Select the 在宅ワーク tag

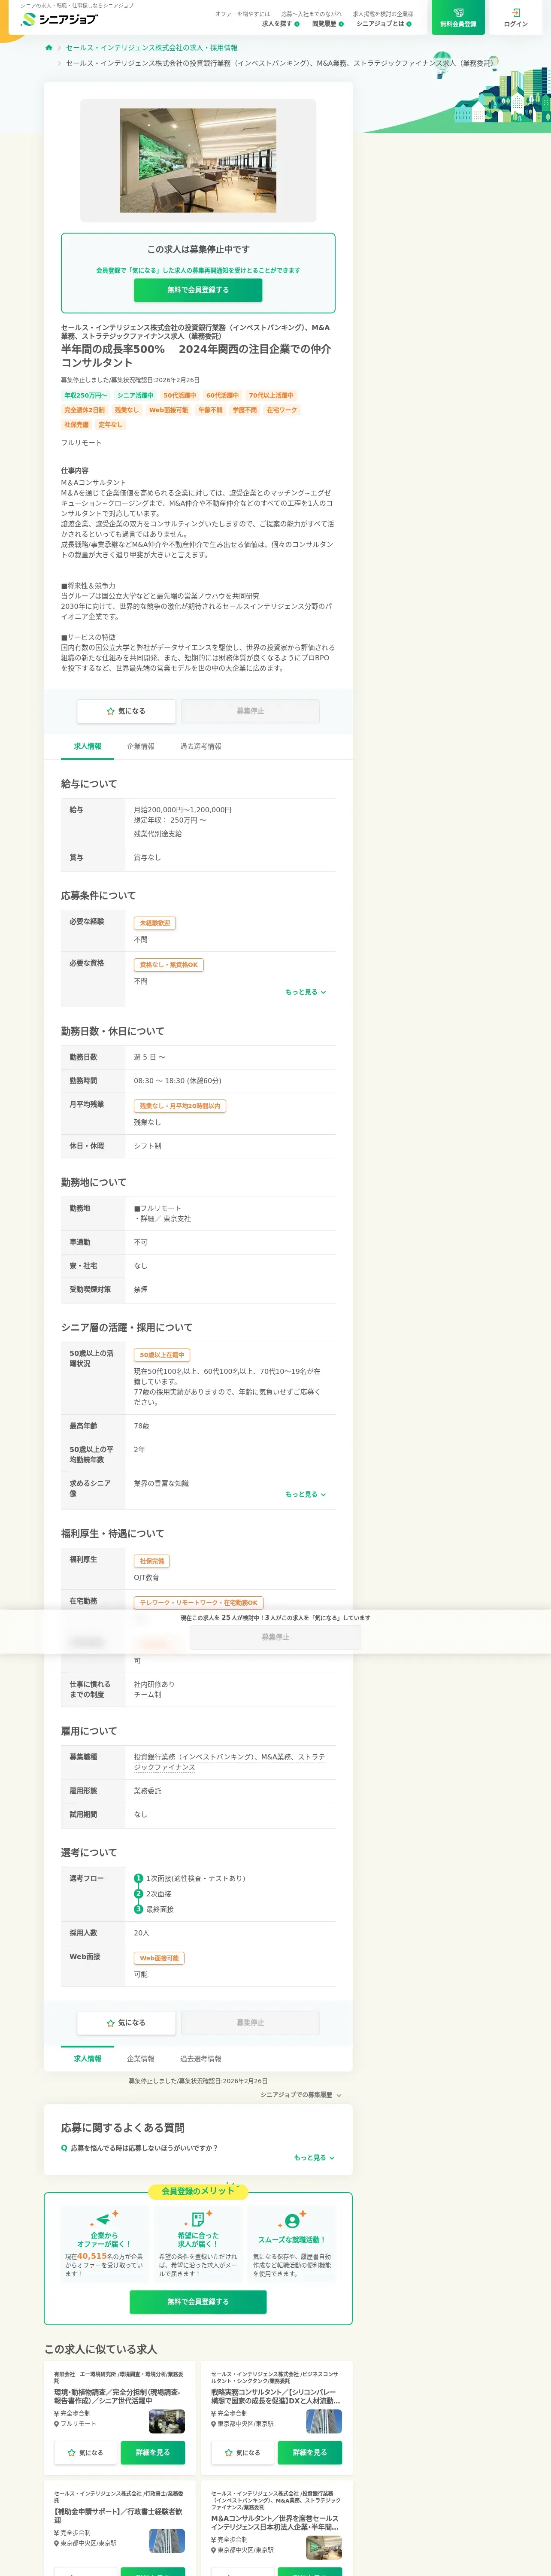click(281, 410)
